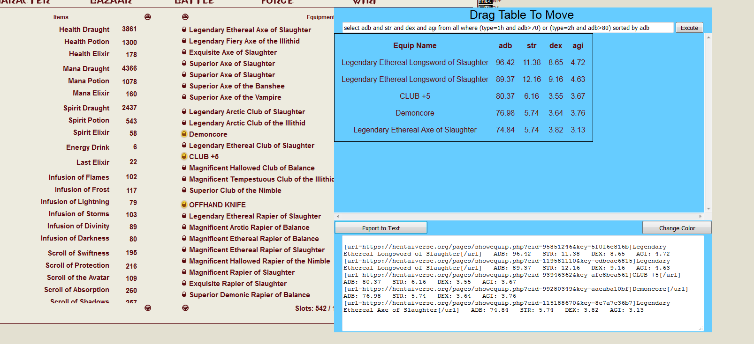Toggle lock on Legendary Fiery Axe of the Illithid
This screenshot has height=344, width=754.
[x=184, y=41]
